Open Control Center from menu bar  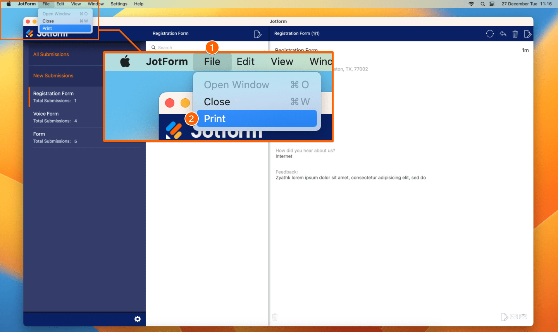click(492, 4)
